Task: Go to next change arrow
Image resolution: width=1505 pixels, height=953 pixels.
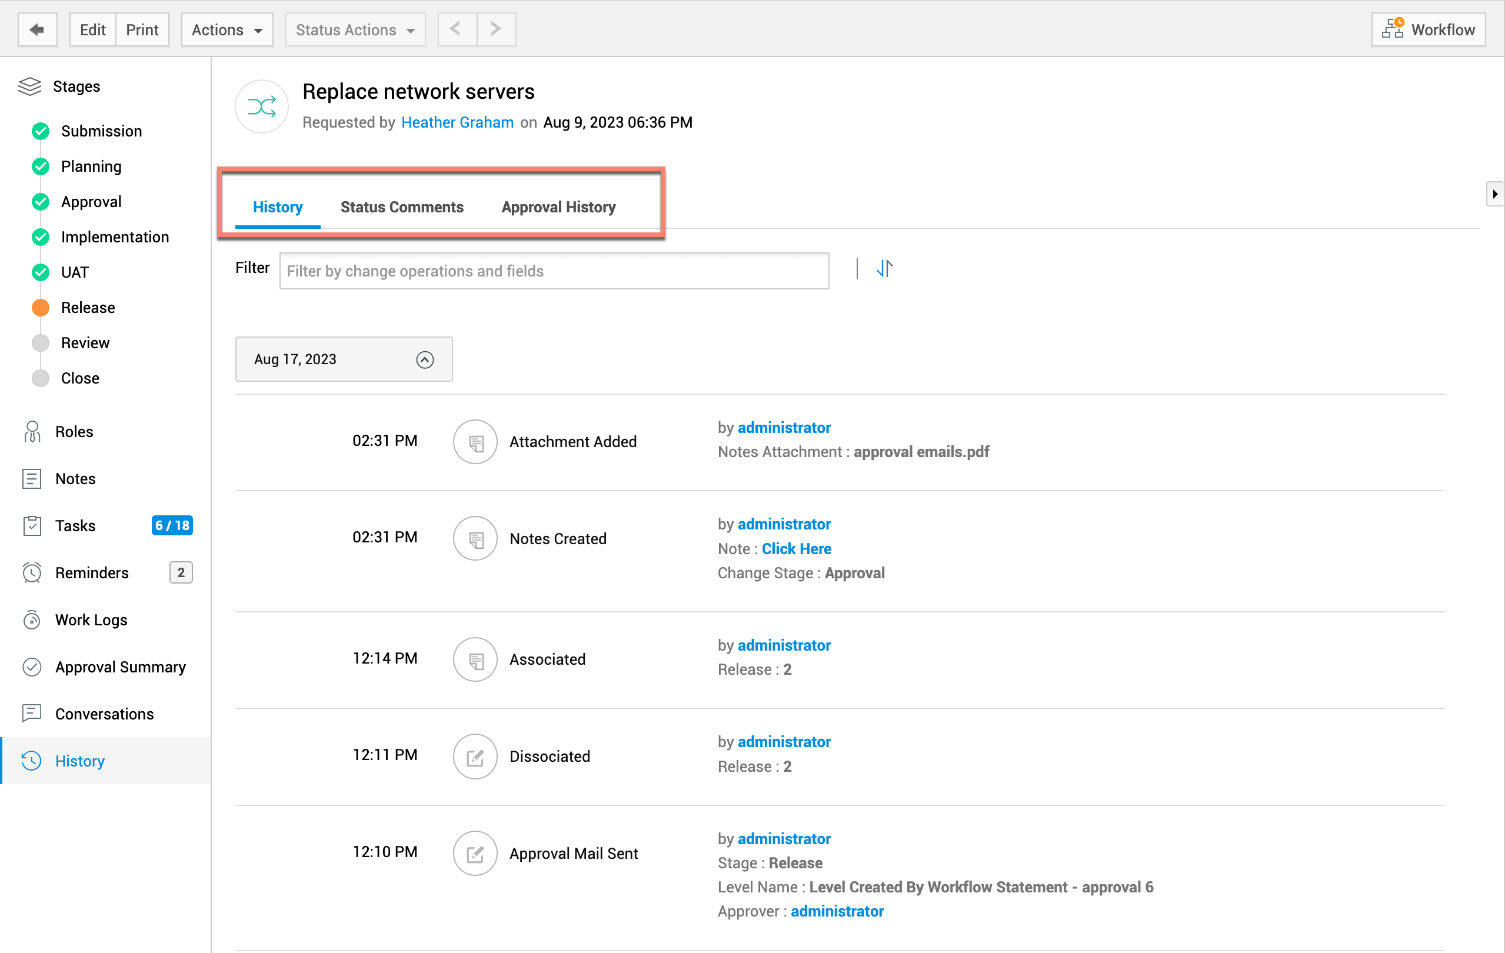Action: [495, 29]
